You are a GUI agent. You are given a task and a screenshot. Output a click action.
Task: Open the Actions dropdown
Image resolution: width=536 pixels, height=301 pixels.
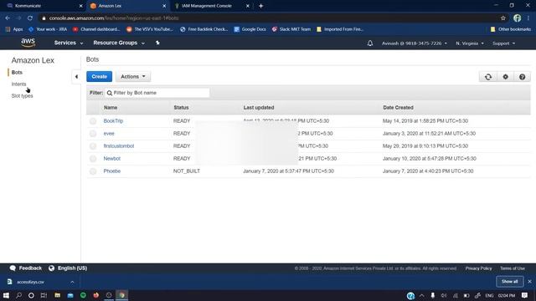click(133, 76)
